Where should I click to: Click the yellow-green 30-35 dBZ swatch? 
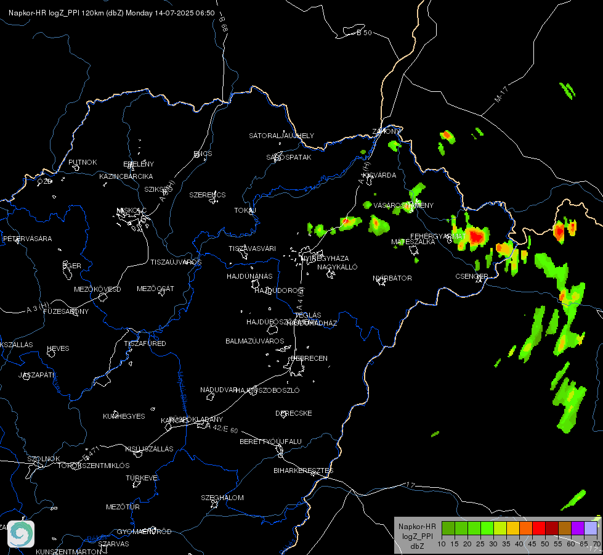[x=500, y=528]
